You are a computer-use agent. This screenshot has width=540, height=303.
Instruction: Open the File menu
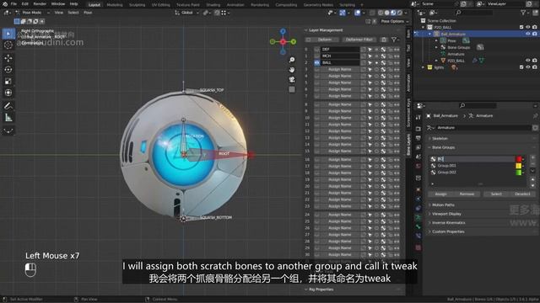(13, 4)
